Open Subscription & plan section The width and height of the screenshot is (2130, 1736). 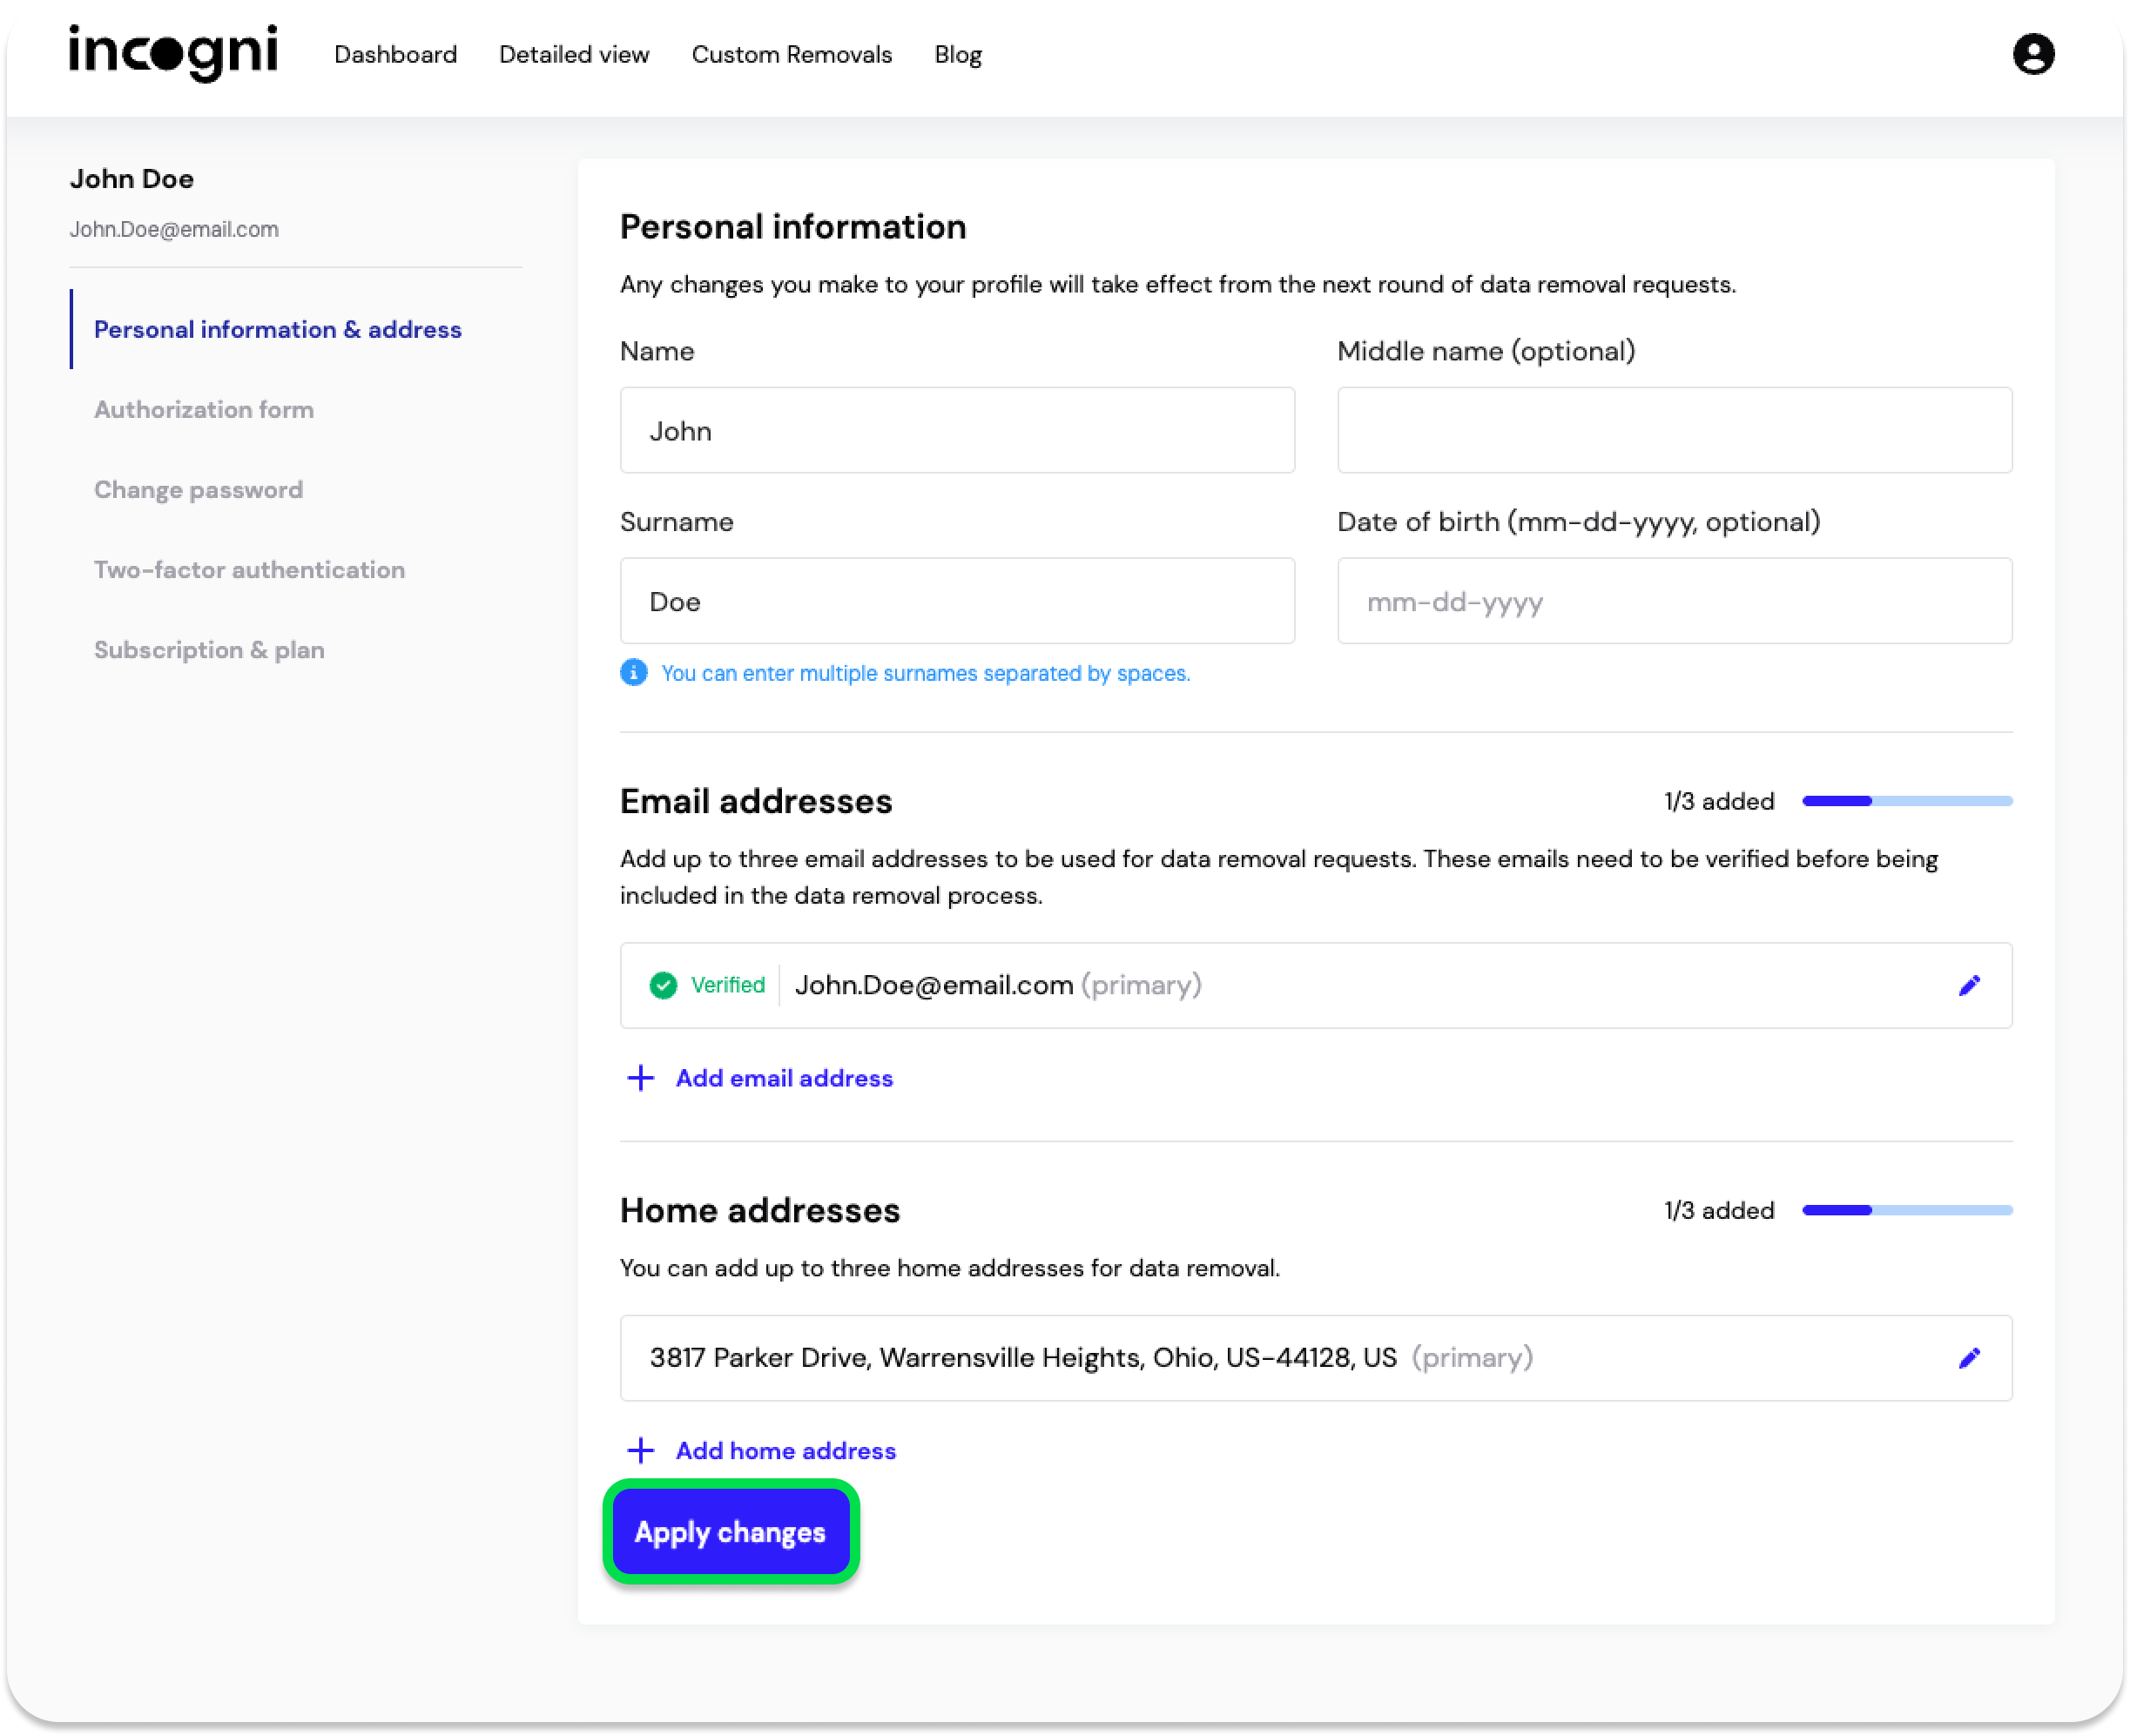tap(209, 650)
